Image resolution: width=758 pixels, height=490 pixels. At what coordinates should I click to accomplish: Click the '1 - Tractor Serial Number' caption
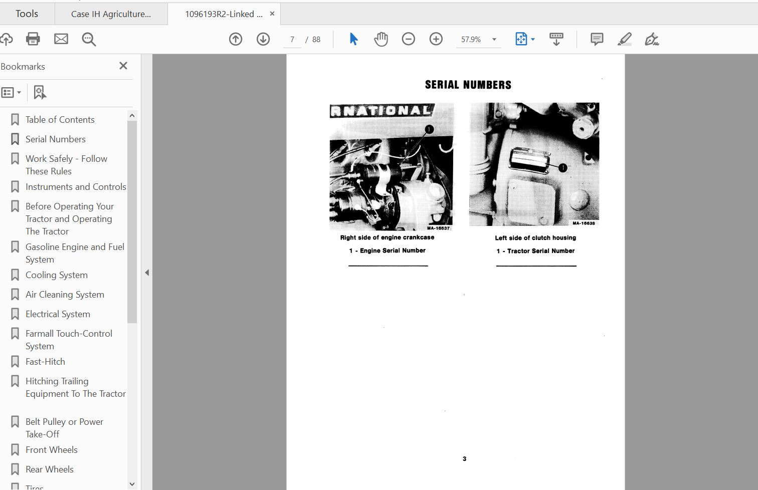[535, 251]
